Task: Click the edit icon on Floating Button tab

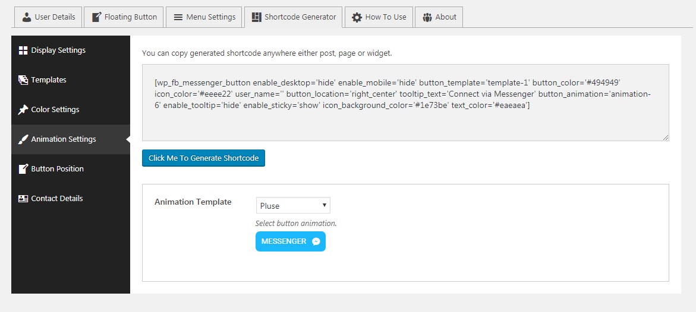Action: pos(96,17)
